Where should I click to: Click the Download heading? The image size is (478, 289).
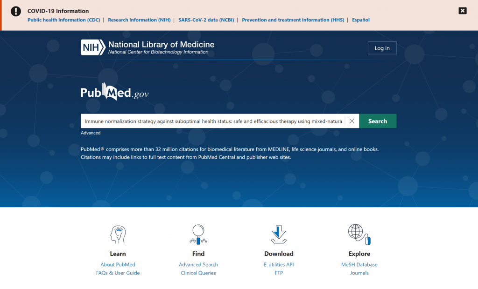click(x=279, y=254)
